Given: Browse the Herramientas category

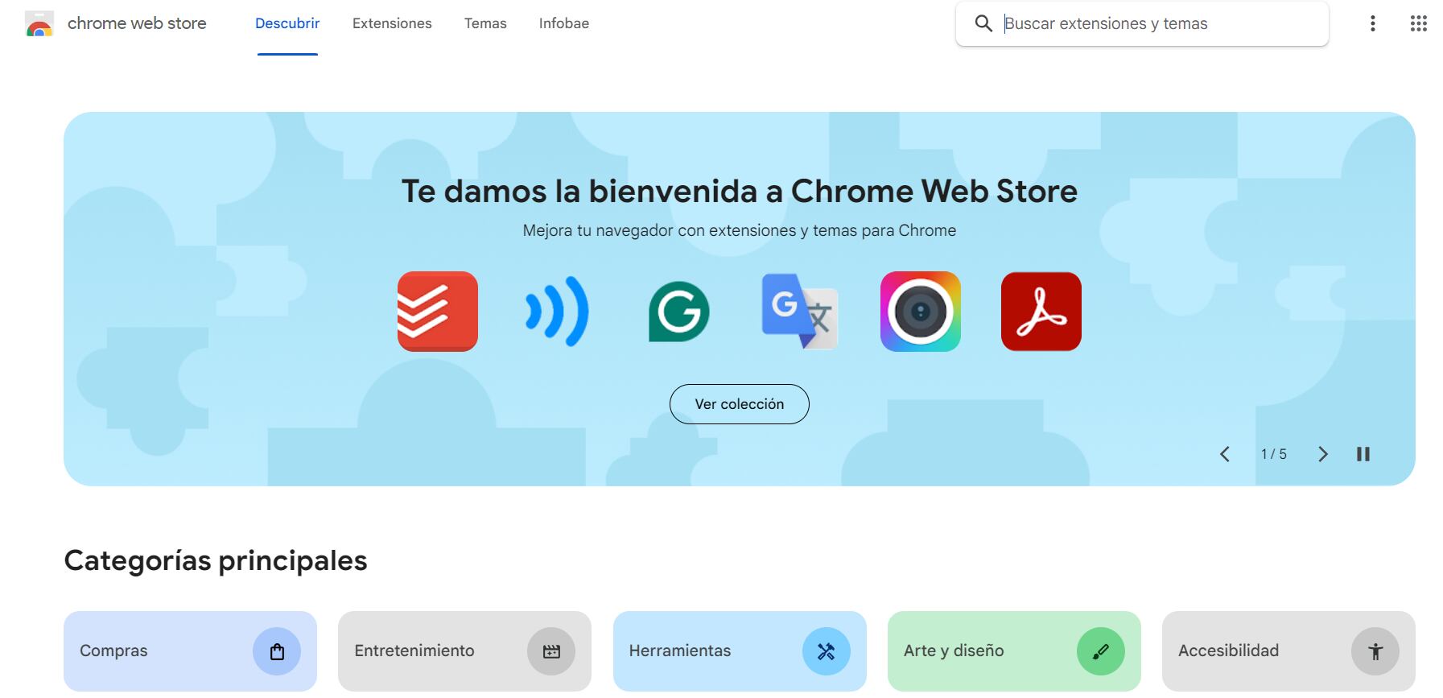Looking at the screenshot, I should tap(739, 651).
